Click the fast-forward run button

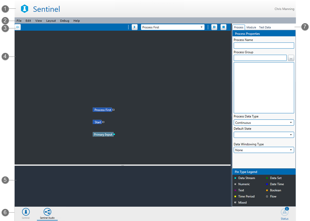click(214, 27)
